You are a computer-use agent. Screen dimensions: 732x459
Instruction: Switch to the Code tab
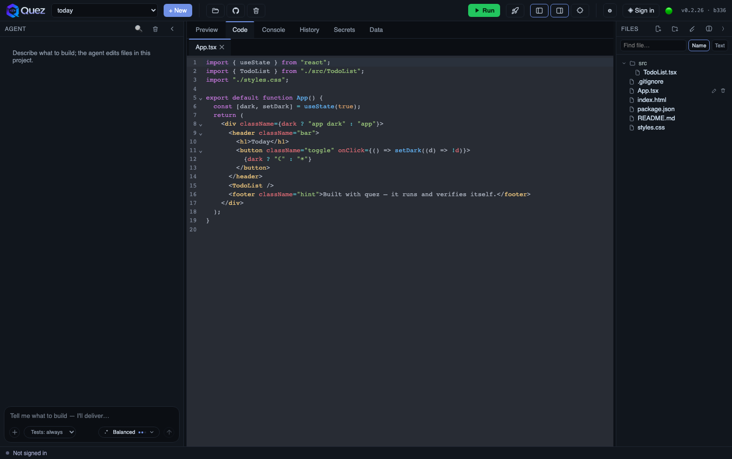240,30
